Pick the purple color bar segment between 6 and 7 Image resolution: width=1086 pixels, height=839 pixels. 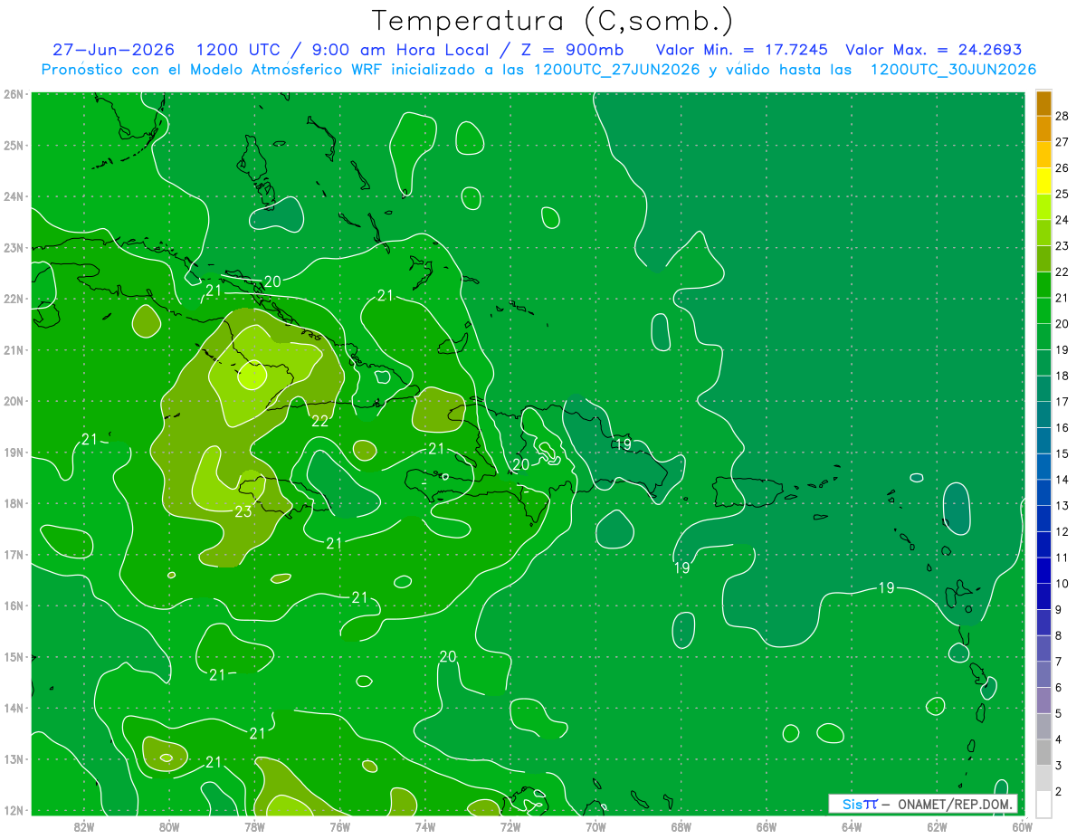pyautogui.click(x=1043, y=674)
